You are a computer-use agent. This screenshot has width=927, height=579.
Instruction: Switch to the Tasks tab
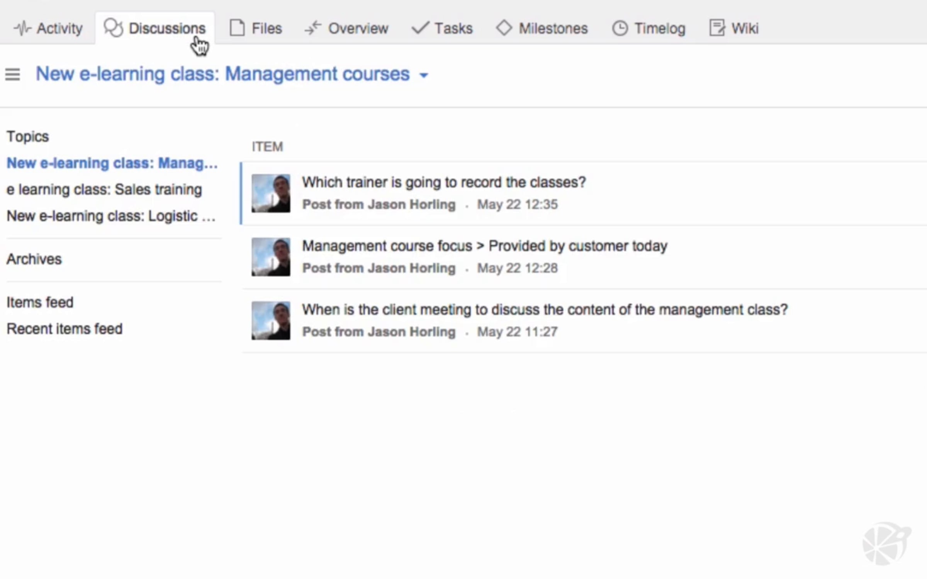453,28
